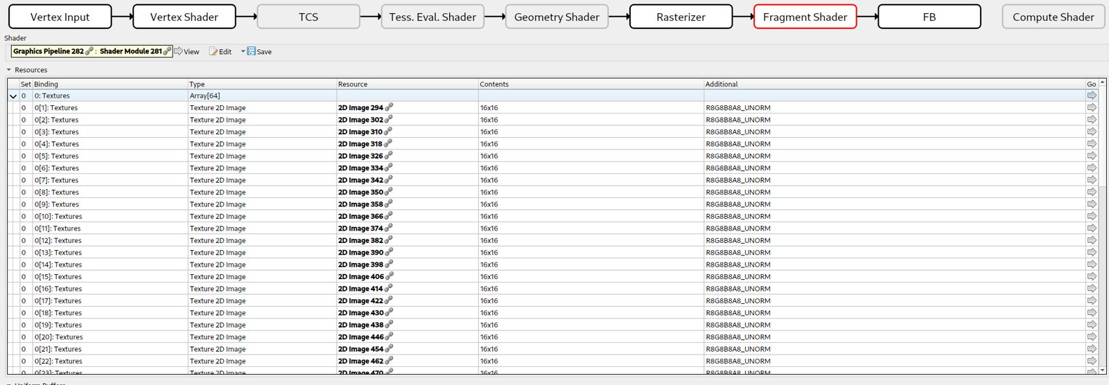1109x385 pixels.
Task: View the shader source
Action: click(x=186, y=51)
